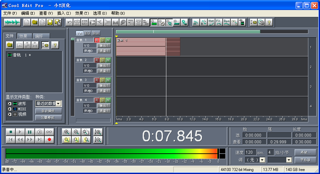Stop the recording with stop button
Viewport: 320px width, 174px height.
(x=11, y=132)
